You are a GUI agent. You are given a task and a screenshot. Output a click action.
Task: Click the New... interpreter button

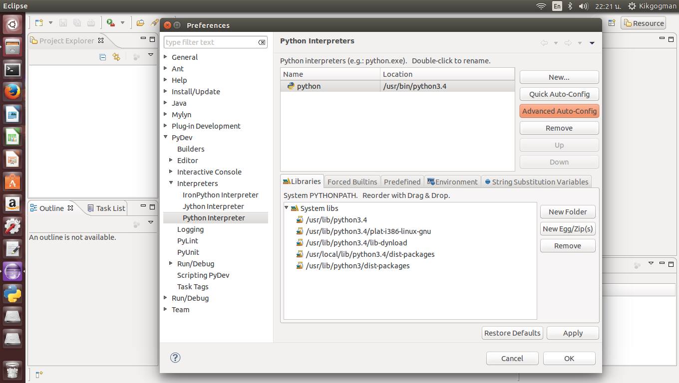pyautogui.click(x=559, y=77)
